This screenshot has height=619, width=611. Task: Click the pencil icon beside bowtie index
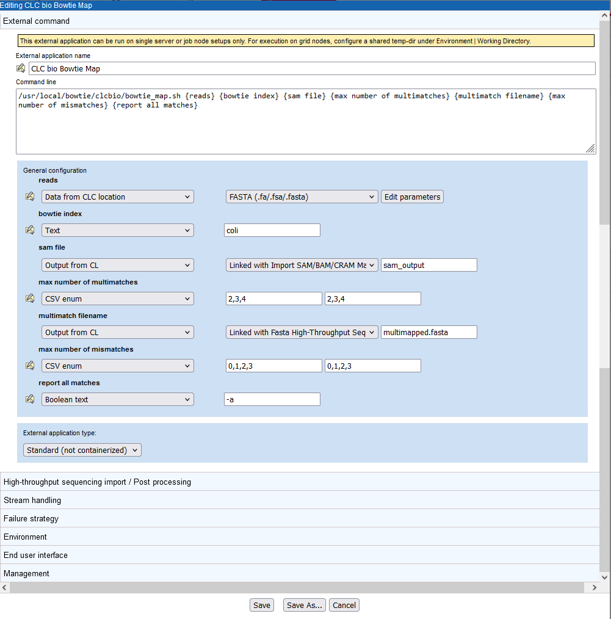click(x=29, y=230)
